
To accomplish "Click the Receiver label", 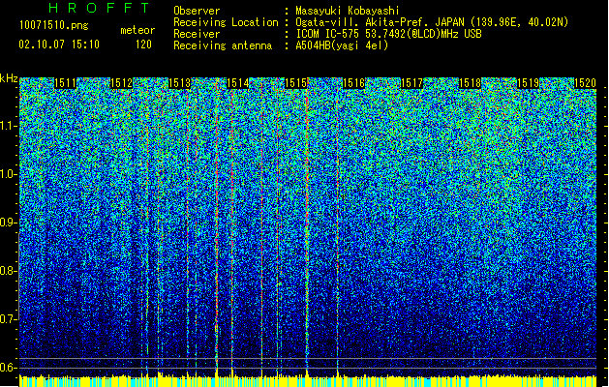I will click(x=197, y=34).
